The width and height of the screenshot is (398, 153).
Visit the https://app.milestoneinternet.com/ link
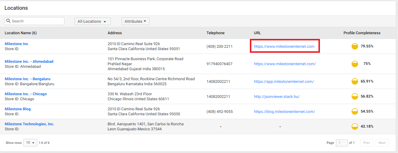tap(284, 82)
